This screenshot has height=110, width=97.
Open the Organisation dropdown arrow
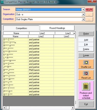pyautogui.click(x=83, y=15)
